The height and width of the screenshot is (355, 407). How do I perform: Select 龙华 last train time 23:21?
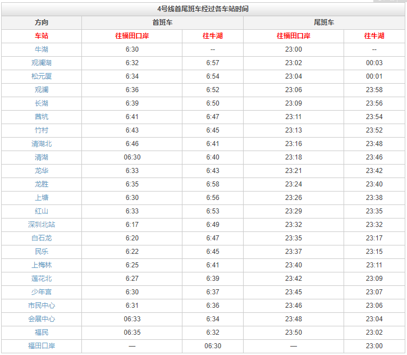294,171
